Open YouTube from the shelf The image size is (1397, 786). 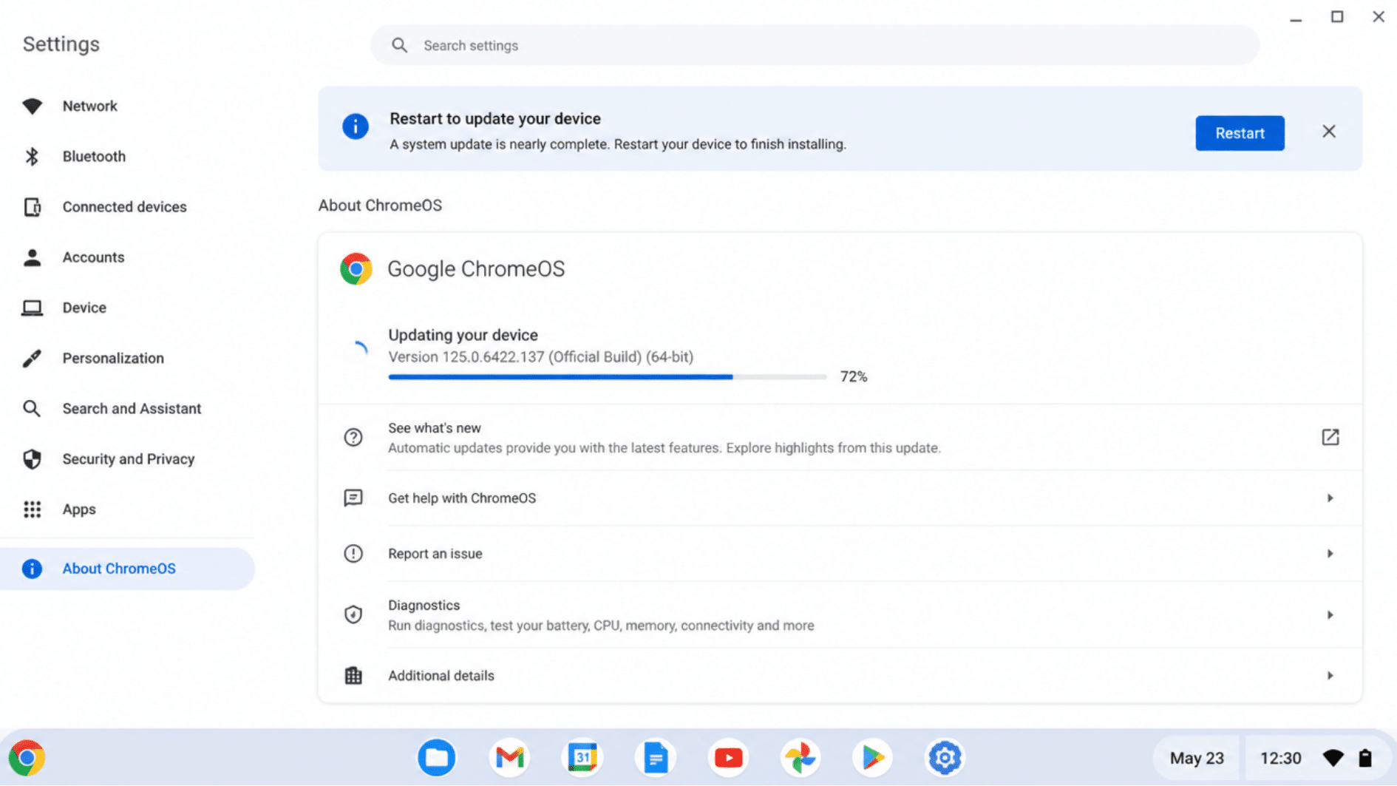point(728,758)
